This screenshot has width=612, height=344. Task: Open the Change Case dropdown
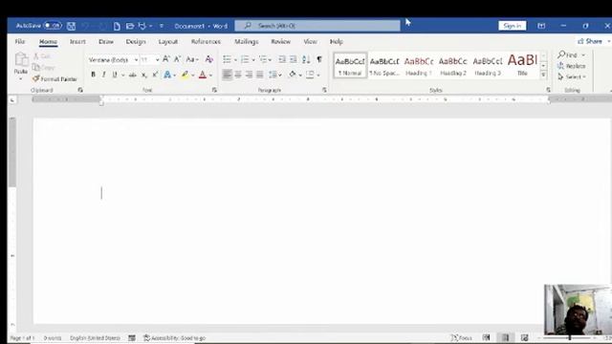coord(192,59)
